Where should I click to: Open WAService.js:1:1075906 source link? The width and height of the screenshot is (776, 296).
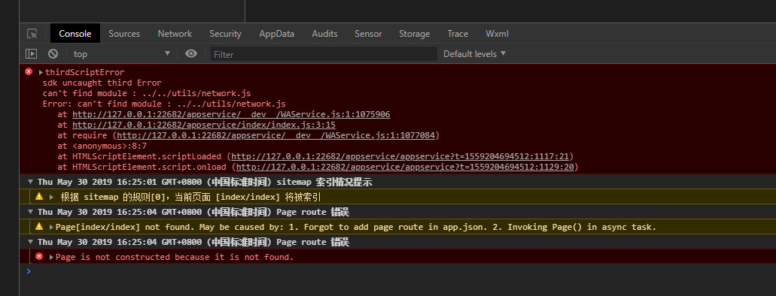231,114
